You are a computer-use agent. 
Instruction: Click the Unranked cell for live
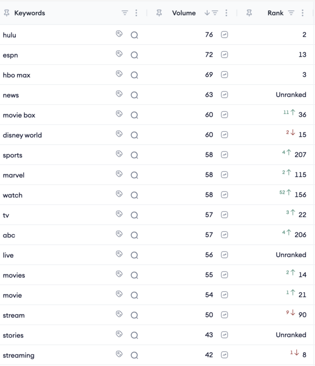coord(291,255)
